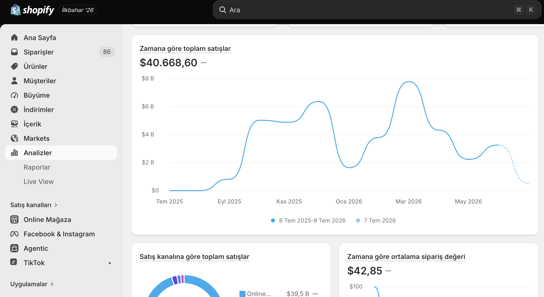Click the $6 B axis label
This screenshot has height=297, width=544.
tap(148, 106)
